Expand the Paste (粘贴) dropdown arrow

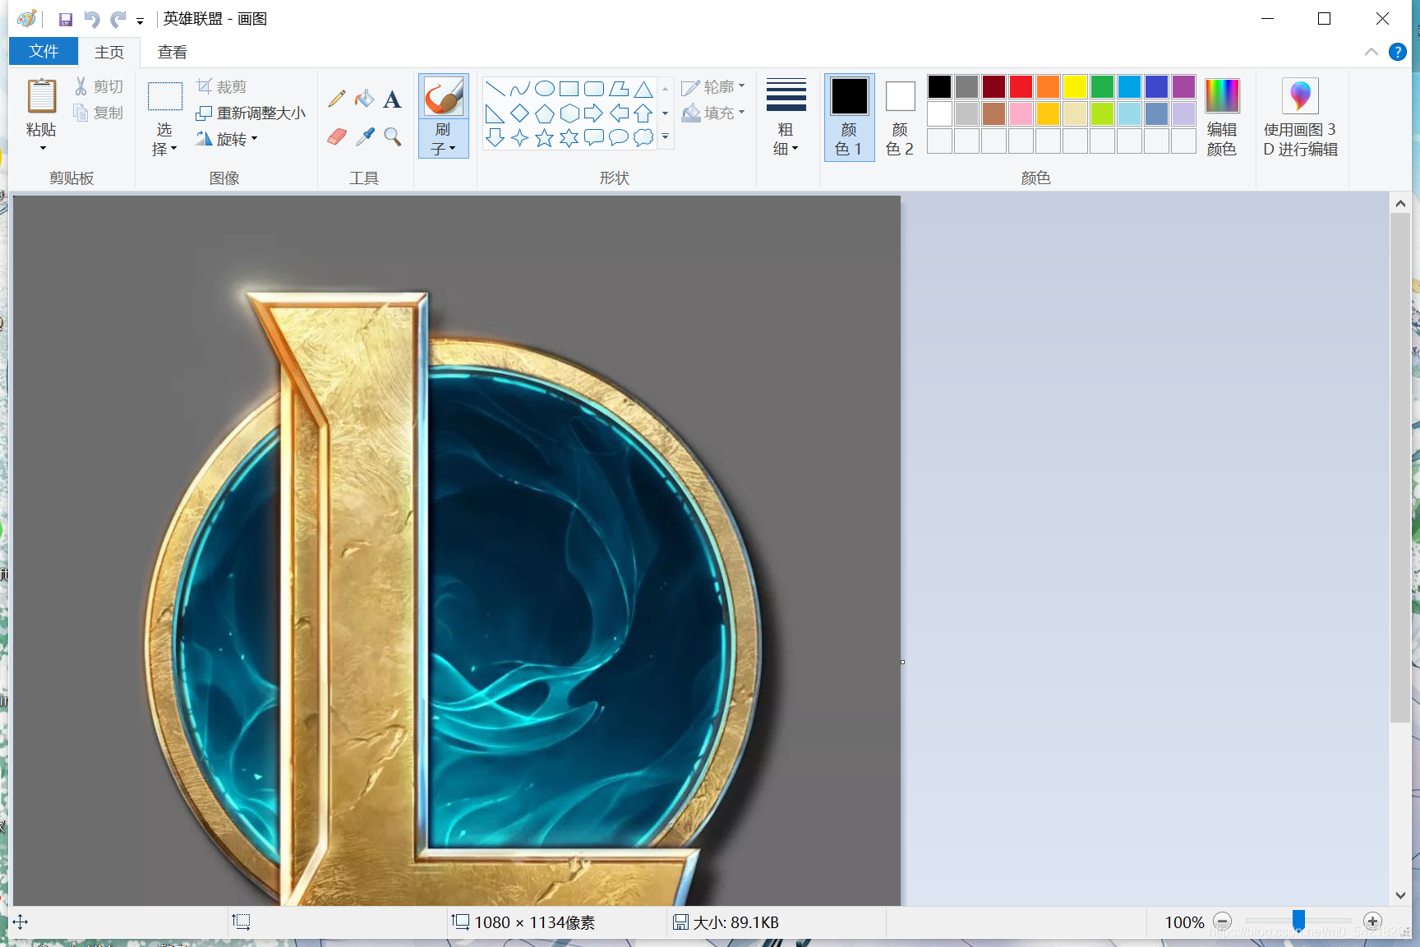tap(42, 148)
